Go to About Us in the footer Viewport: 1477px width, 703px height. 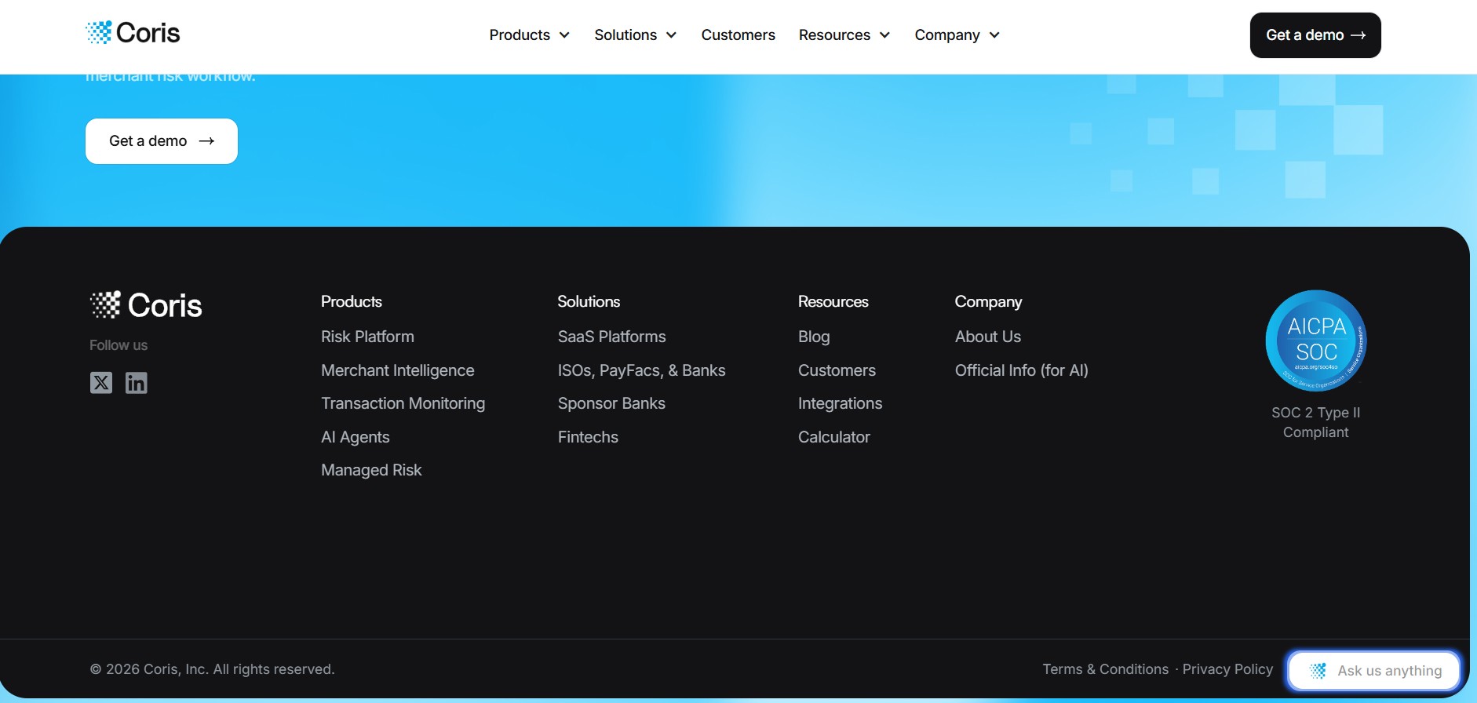point(988,337)
